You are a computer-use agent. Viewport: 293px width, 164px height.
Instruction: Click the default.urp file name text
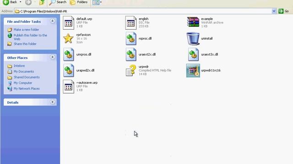point(84,19)
